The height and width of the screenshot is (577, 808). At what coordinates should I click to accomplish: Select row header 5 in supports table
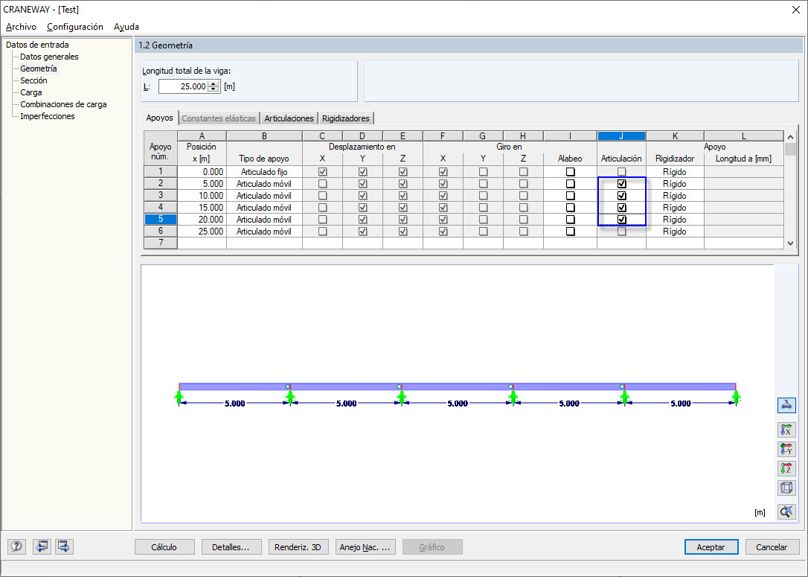click(161, 219)
